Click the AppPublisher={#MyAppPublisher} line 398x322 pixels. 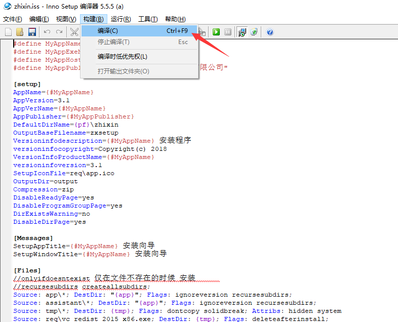(x=73, y=117)
